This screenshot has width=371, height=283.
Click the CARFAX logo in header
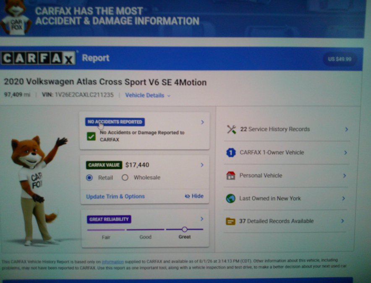[38, 58]
